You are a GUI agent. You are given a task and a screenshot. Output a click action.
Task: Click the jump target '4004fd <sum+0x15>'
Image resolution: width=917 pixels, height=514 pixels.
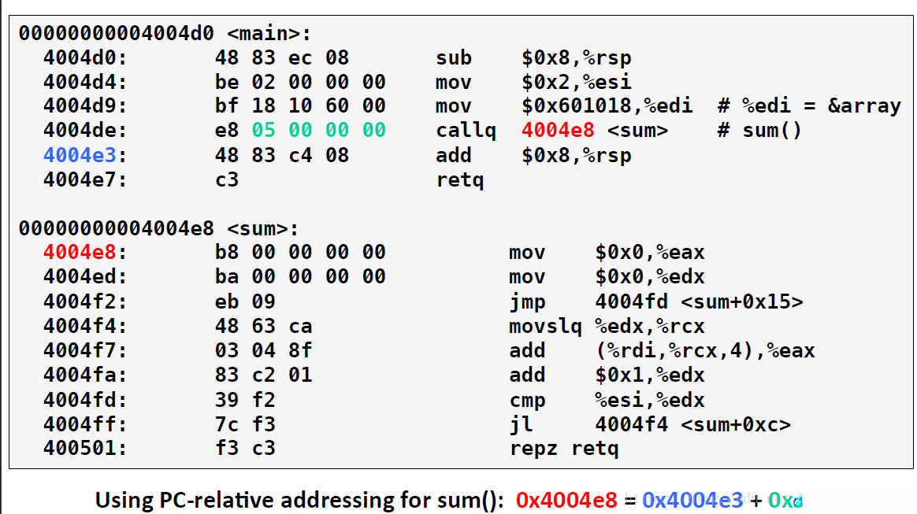(x=700, y=302)
